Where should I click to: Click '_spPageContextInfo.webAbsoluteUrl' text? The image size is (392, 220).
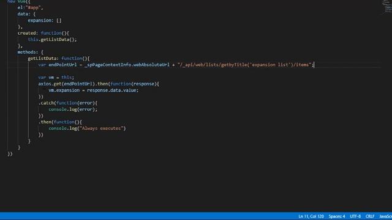pos(127,65)
